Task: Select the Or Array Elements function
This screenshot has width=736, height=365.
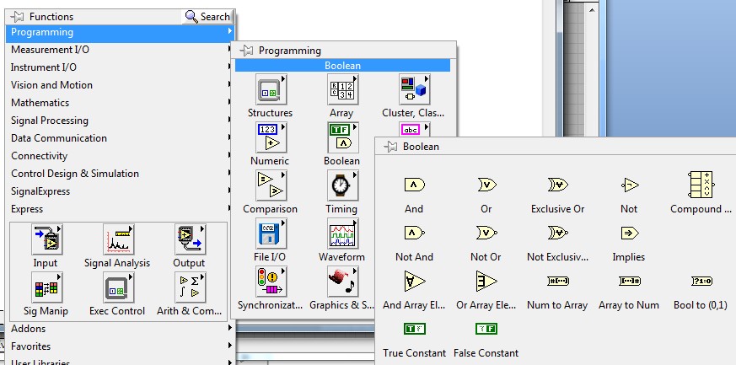Action: pos(486,281)
